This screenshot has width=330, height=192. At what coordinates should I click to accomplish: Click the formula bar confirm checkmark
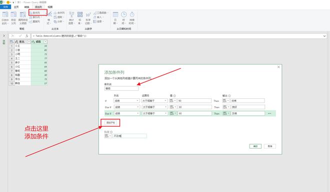[20, 36]
